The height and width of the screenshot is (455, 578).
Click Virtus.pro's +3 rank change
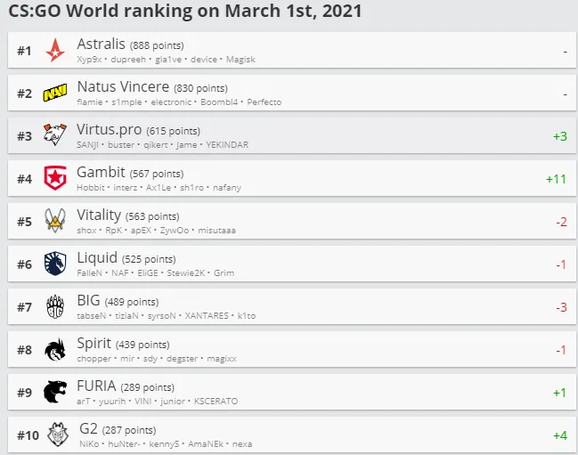(560, 136)
